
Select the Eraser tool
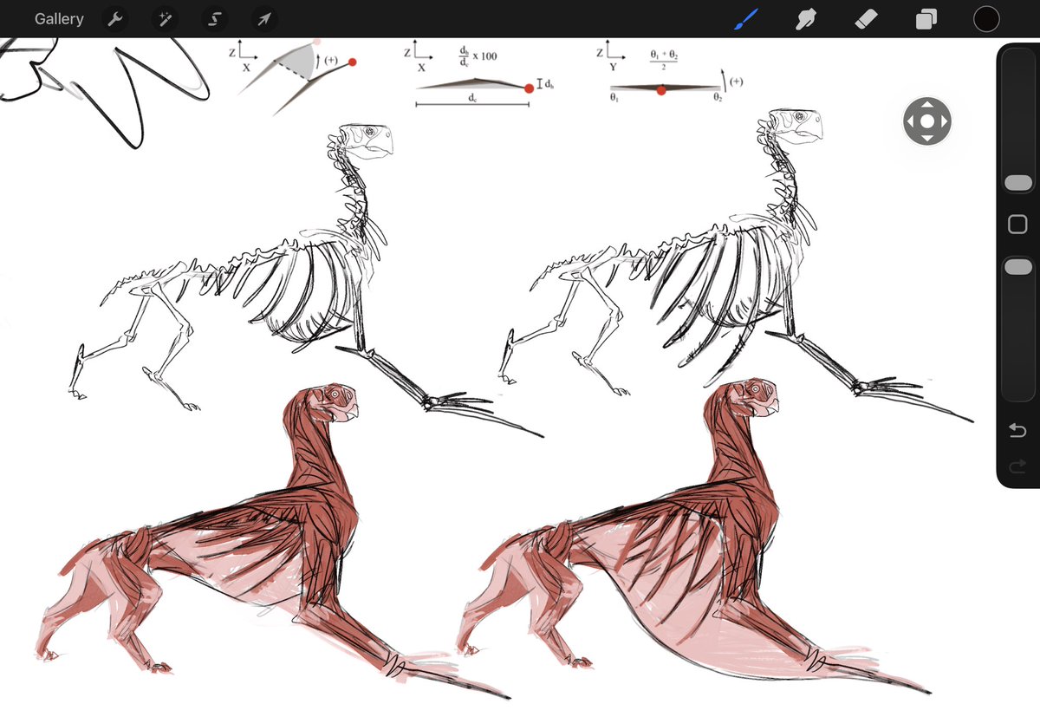pyautogui.click(x=867, y=18)
